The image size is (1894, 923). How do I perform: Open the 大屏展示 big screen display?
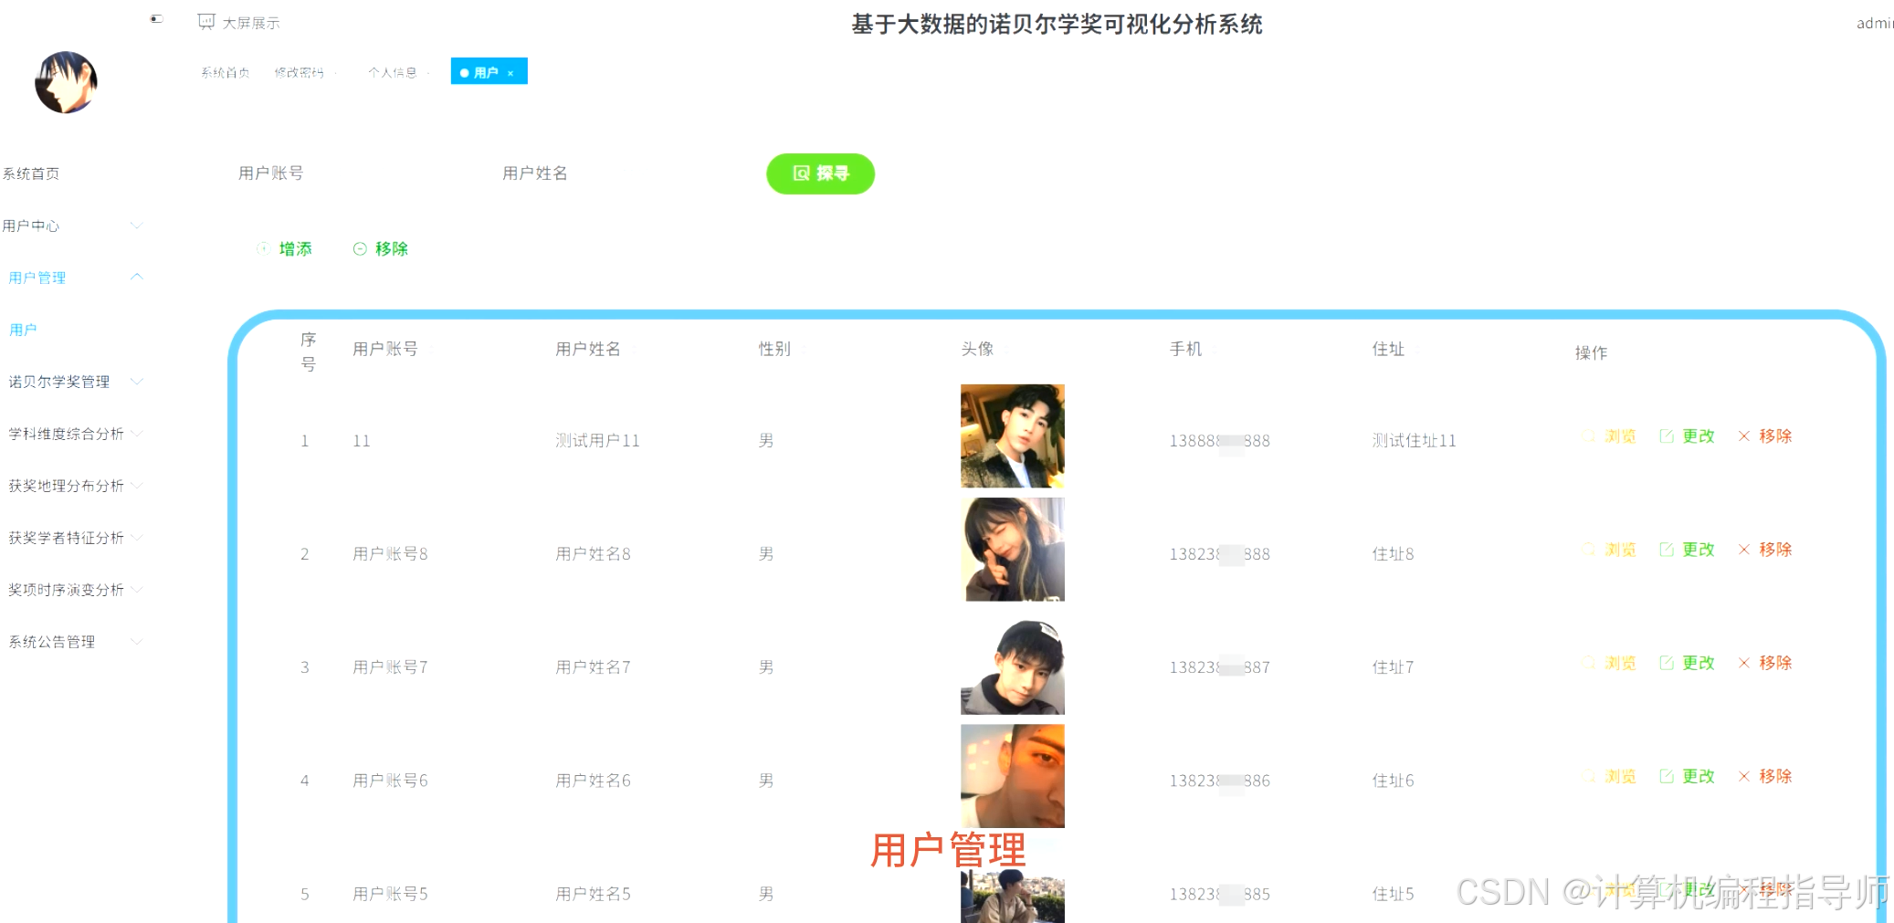point(239,22)
